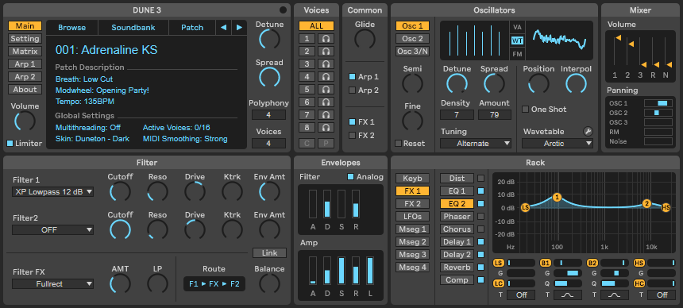
Task: Switch oscillator mode to FM
Action: point(517,54)
